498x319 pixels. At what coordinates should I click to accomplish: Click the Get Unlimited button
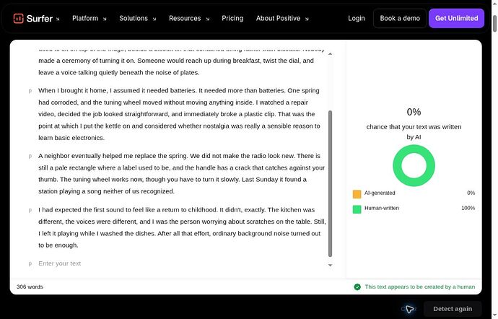456,19
